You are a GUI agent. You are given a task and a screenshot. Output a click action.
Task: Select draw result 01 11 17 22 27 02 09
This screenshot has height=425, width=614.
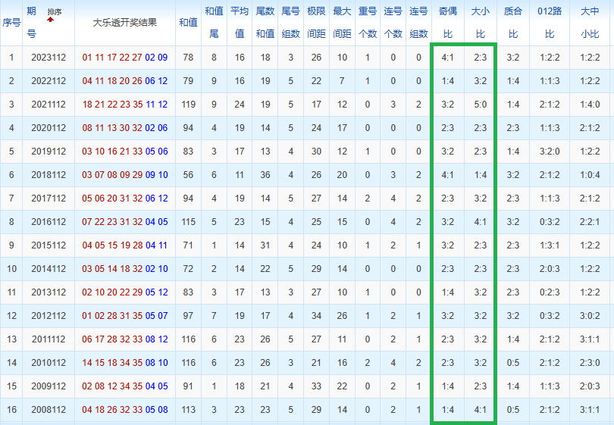coord(125,58)
